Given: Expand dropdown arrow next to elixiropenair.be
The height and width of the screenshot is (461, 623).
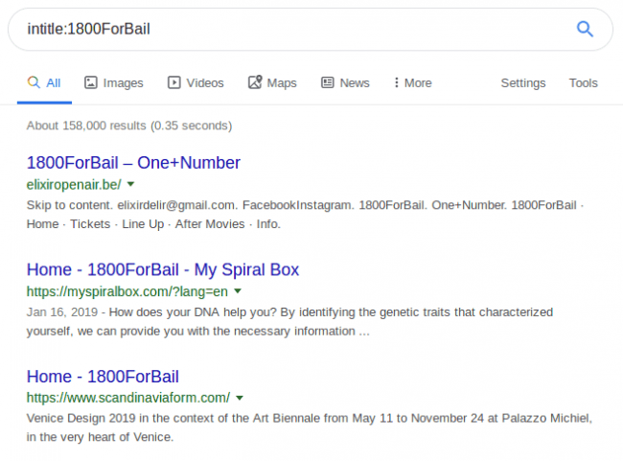Looking at the screenshot, I should (130, 184).
